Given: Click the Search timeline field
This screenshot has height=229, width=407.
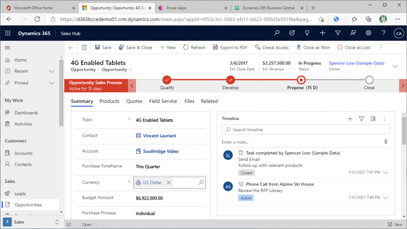Looking at the screenshot, I should tap(306, 130).
